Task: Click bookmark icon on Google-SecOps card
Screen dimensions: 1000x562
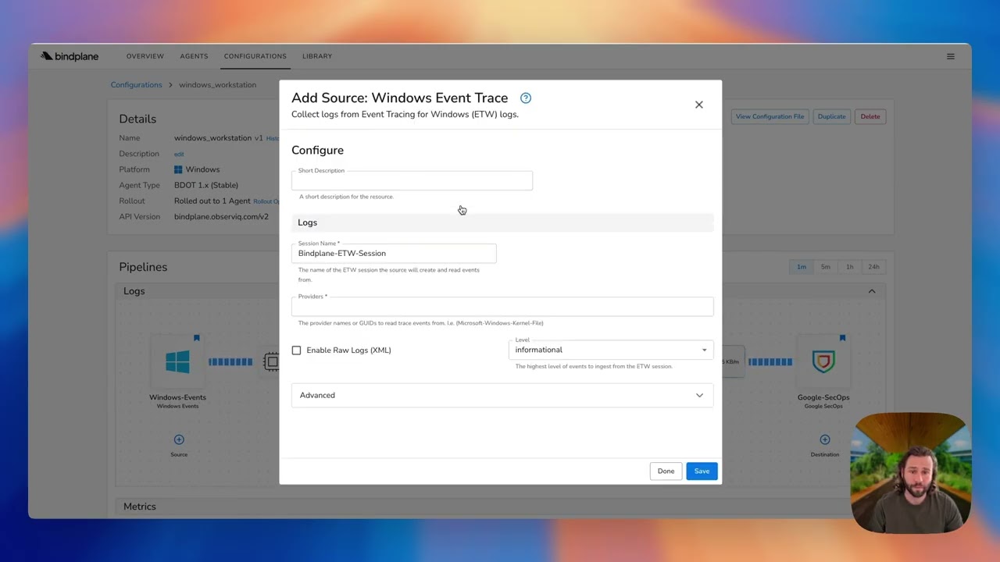Action: click(x=842, y=338)
